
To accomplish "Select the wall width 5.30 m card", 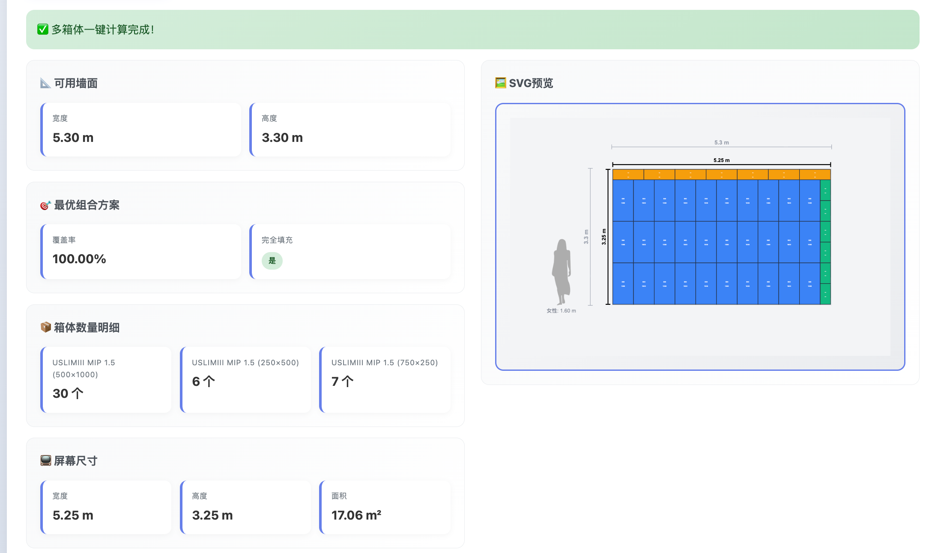I will (x=141, y=129).
